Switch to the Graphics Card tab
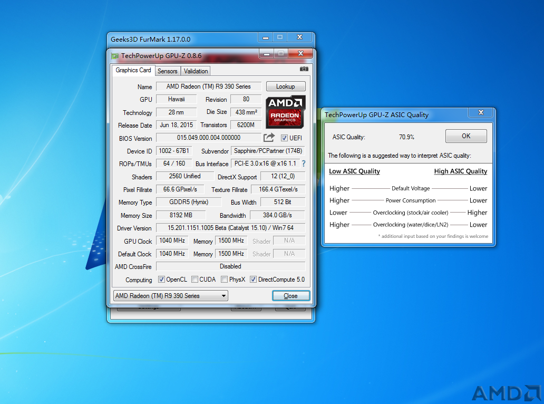Image resolution: width=544 pixels, height=404 pixels. coord(133,70)
